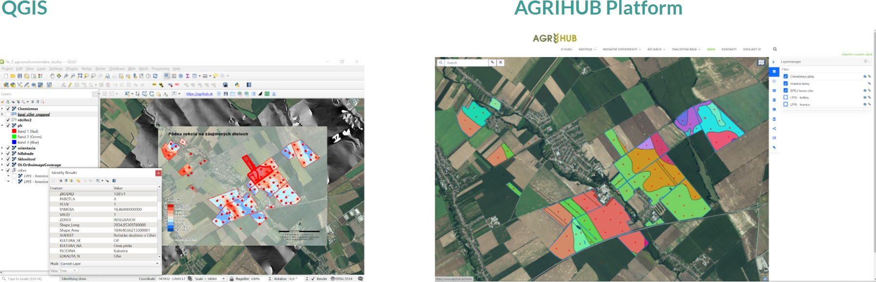Click the share icon in AGRIHUB sidebar

774,128
